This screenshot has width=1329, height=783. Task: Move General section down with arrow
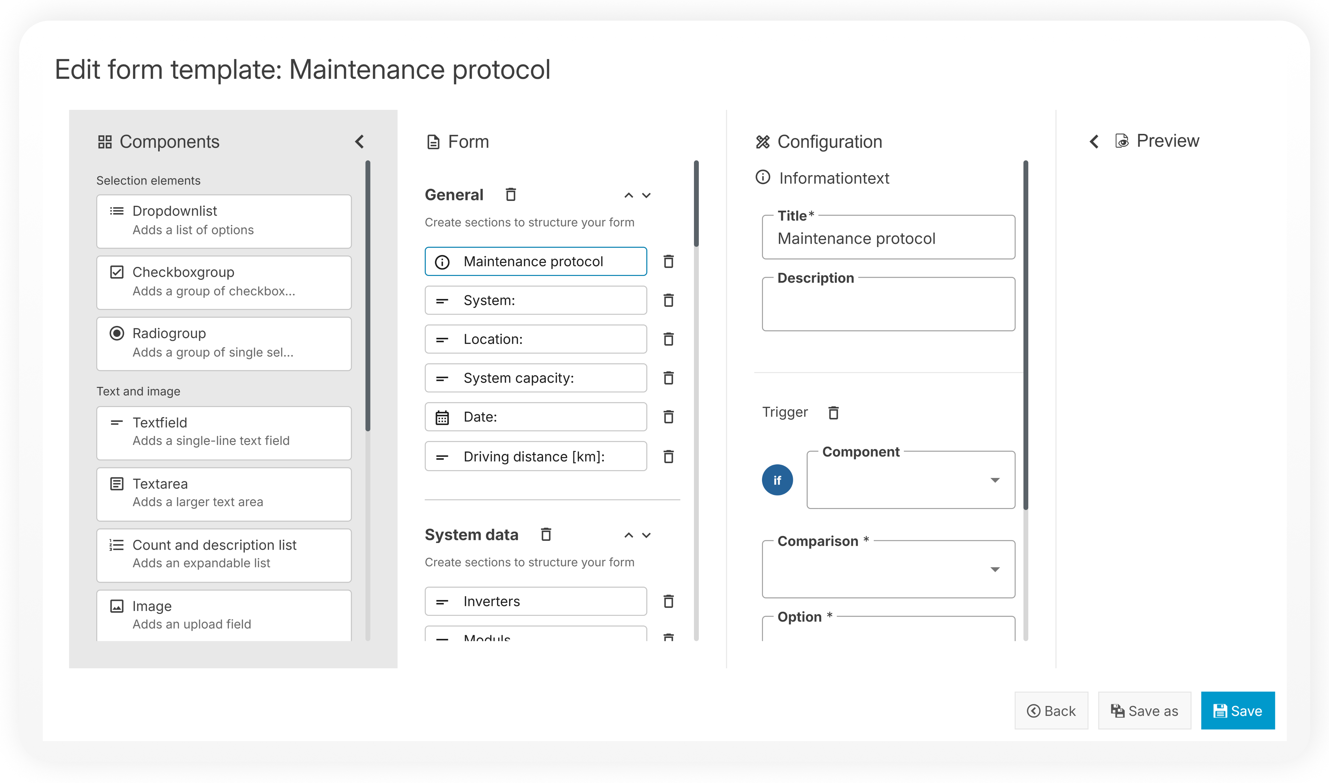click(646, 195)
